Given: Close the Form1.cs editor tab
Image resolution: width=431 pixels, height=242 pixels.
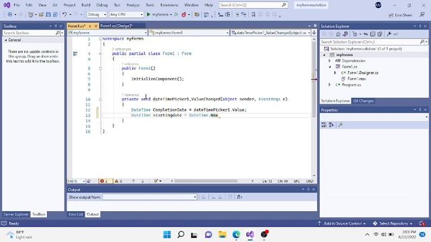Looking at the screenshot, I should (x=96, y=26).
